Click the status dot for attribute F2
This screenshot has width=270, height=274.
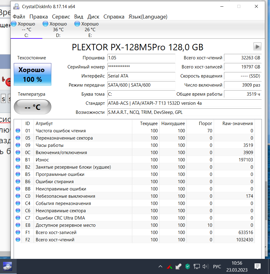coord(18,239)
